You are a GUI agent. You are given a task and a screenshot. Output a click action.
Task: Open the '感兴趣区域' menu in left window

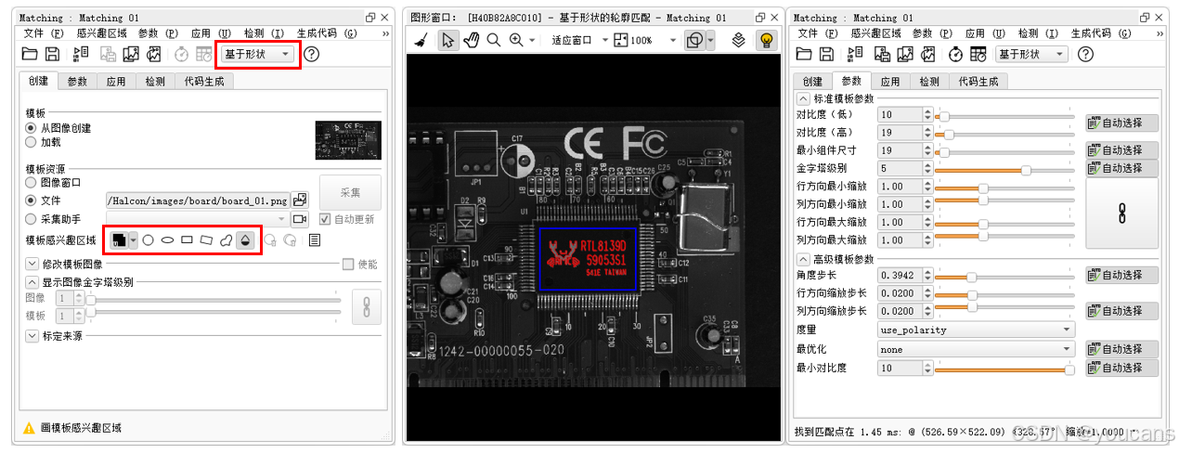[x=102, y=32]
